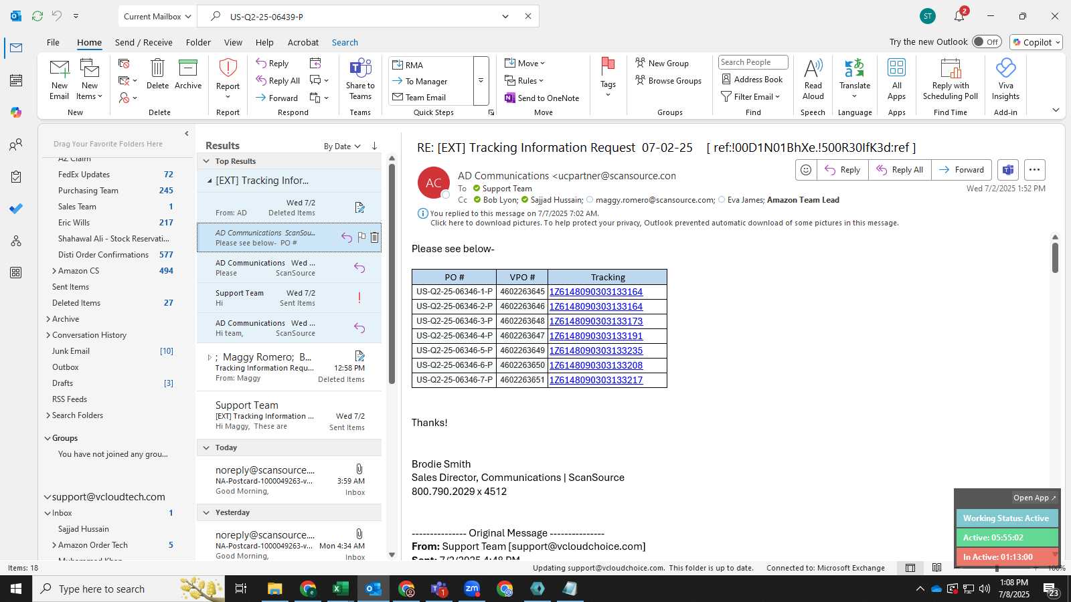Image resolution: width=1071 pixels, height=602 pixels.
Task: Open By Date sort dropdown
Action: pos(342,146)
